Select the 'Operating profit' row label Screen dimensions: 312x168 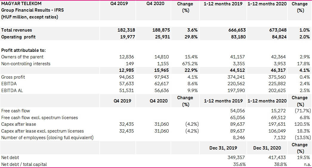(18, 37)
